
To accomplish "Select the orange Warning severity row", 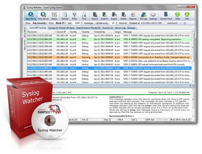I will [109, 57].
